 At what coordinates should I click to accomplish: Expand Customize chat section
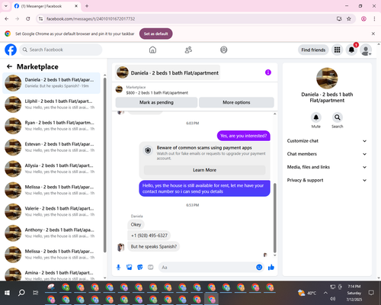pos(327,141)
